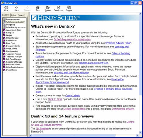Screen dimensions: 143x138
Task: Open the Printing the Appointment Book View report link
Action: pyautogui.click(x=117, y=79)
